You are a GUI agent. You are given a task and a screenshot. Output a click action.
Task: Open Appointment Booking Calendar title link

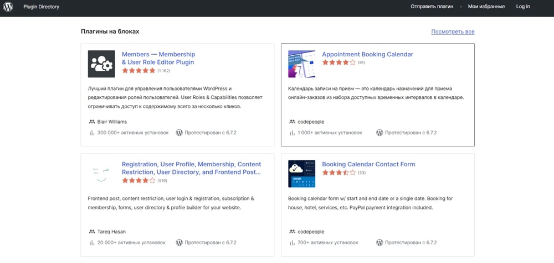click(x=367, y=54)
